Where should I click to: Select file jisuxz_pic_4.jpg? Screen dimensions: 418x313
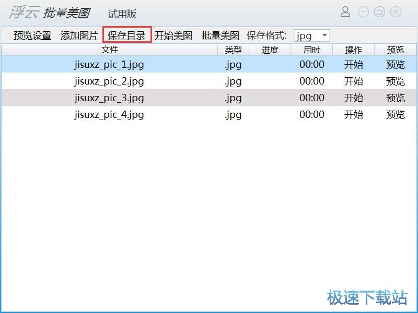coord(109,115)
